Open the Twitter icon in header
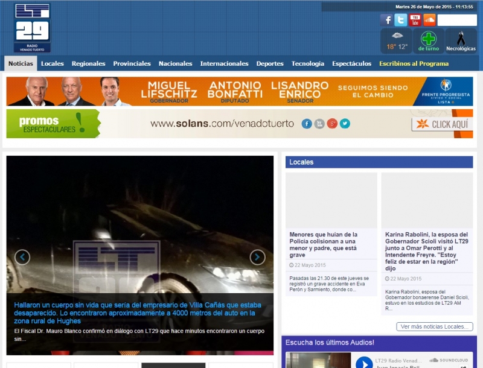Image resolution: width=483 pixels, height=368 pixels. point(401,21)
